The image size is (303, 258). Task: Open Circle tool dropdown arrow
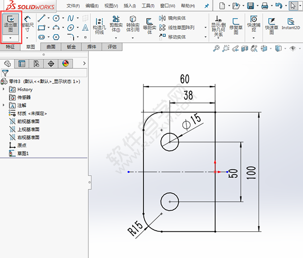63,18
